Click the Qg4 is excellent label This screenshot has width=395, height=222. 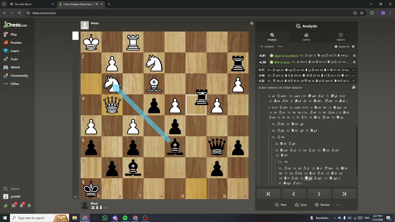[x=286, y=56]
